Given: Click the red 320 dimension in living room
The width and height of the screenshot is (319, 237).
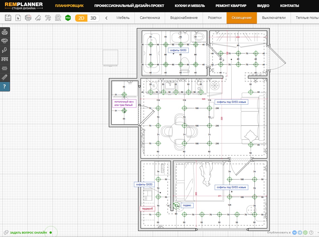Looking at the screenshot, I should [222, 118].
